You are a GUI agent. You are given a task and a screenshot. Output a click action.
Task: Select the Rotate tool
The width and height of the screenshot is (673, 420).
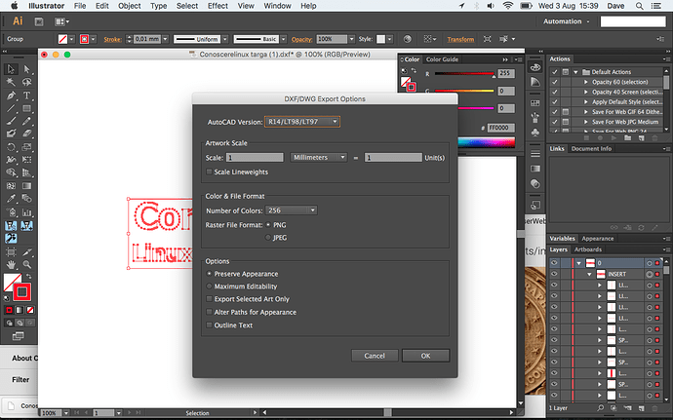click(x=11, y=147)
